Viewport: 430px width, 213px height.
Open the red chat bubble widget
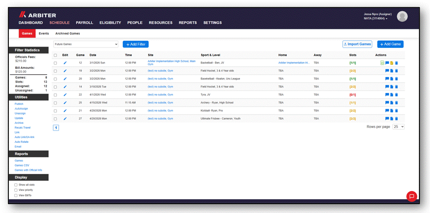coord(412,196)
